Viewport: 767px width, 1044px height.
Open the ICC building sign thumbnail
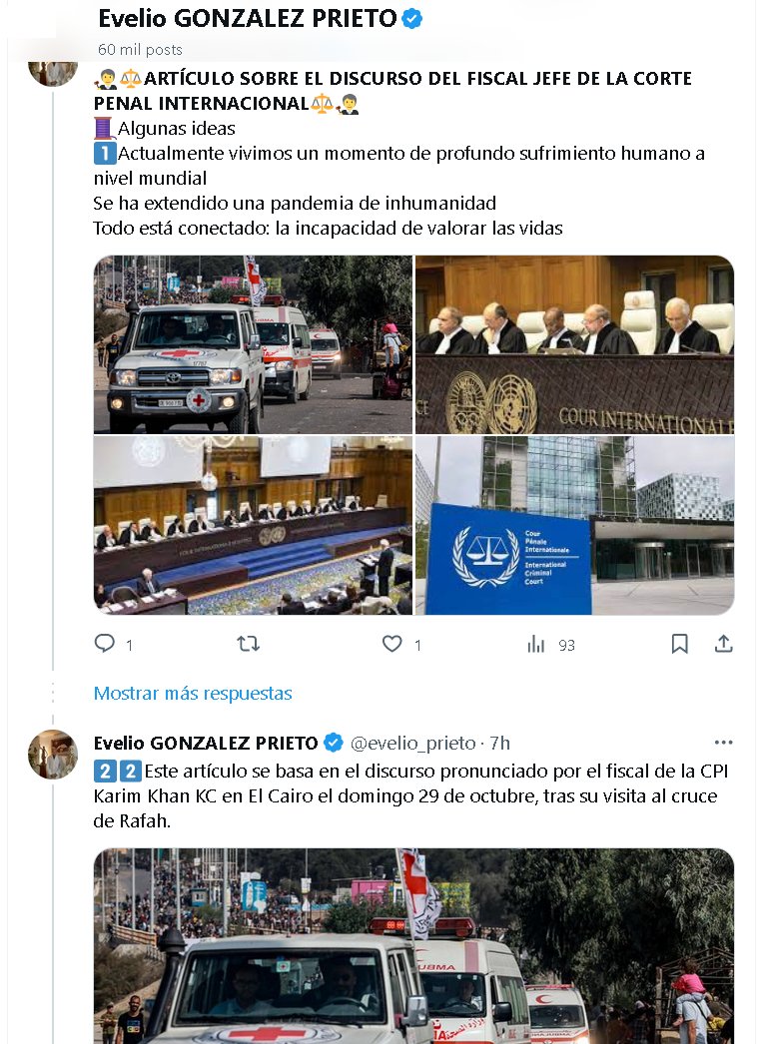[x=574, y=525]
